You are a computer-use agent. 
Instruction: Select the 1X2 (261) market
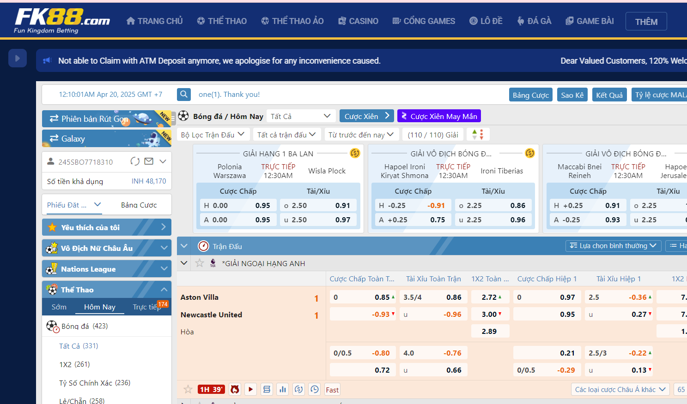(x=74, y=364)
